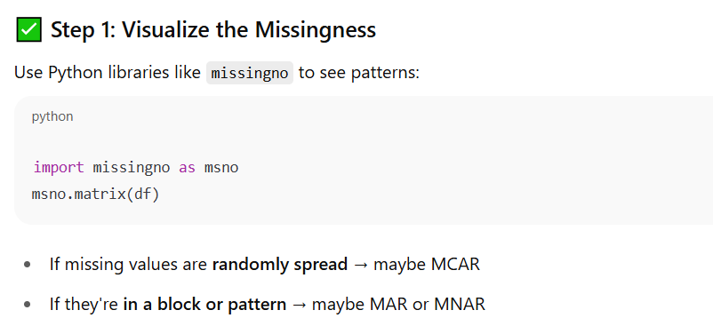Click the 'python' language label in code block
The height and width of the screenshot is (326, 713).
click(x=52, y=116)
